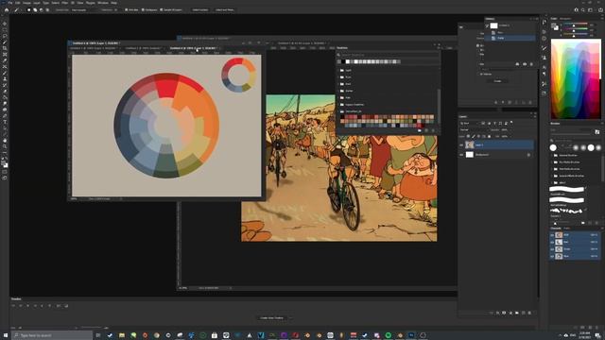Open the Windows Start menu
Screen dimensions: 605x340
point(6,335)
